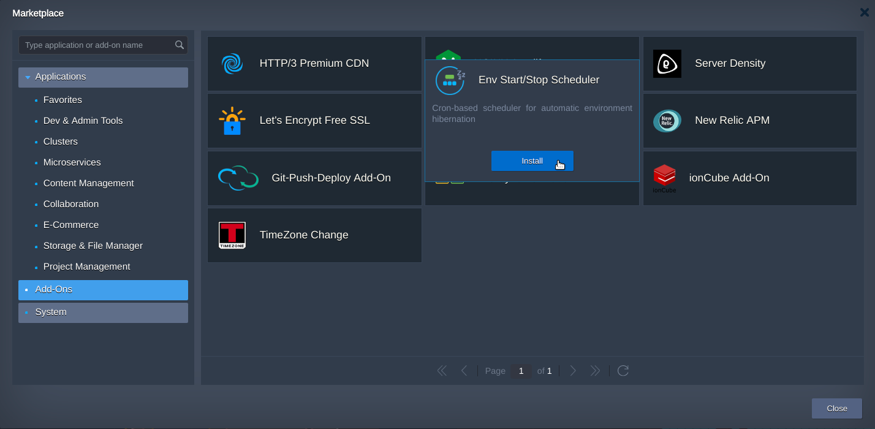Image resolution: width=875 pixels, height=429 pixels.
Task: Open the E-Commerce category
Action: [71, 225]
